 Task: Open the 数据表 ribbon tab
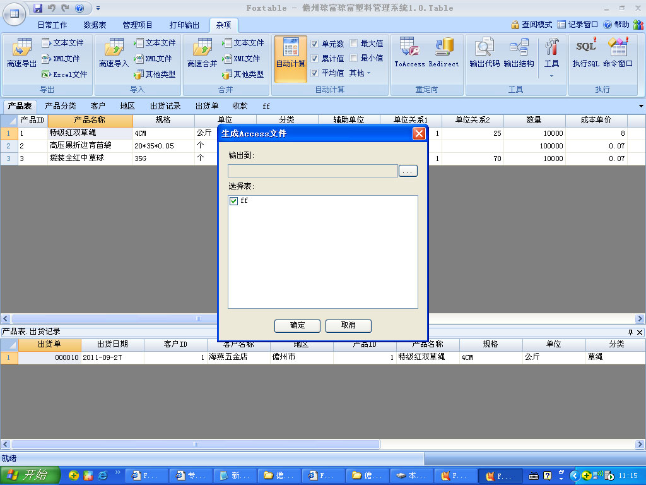coord(95,25)
